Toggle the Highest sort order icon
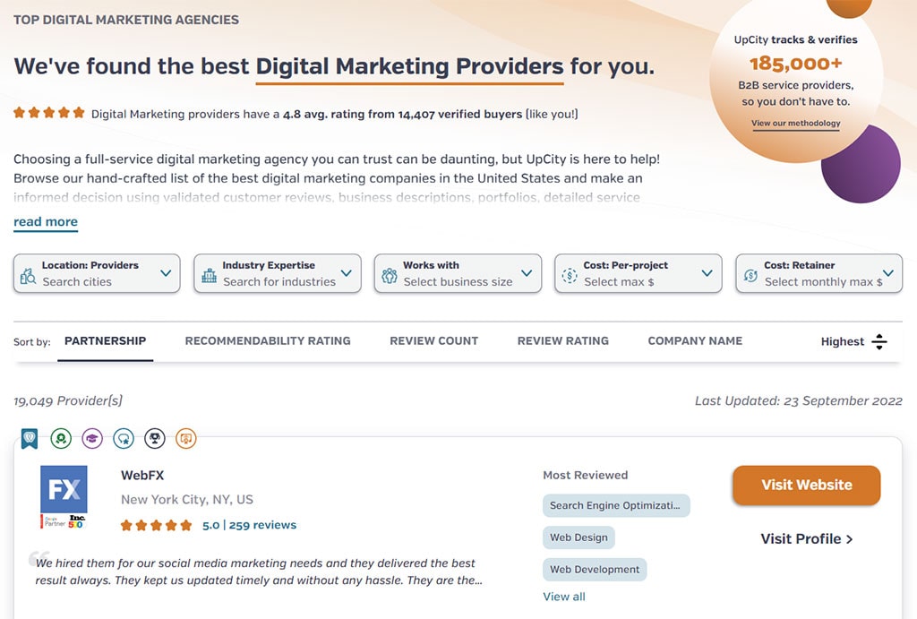This screenshot has height=619, width=917. [878, 341]
